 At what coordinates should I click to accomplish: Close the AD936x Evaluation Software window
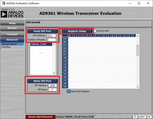(x=148, y=3)
